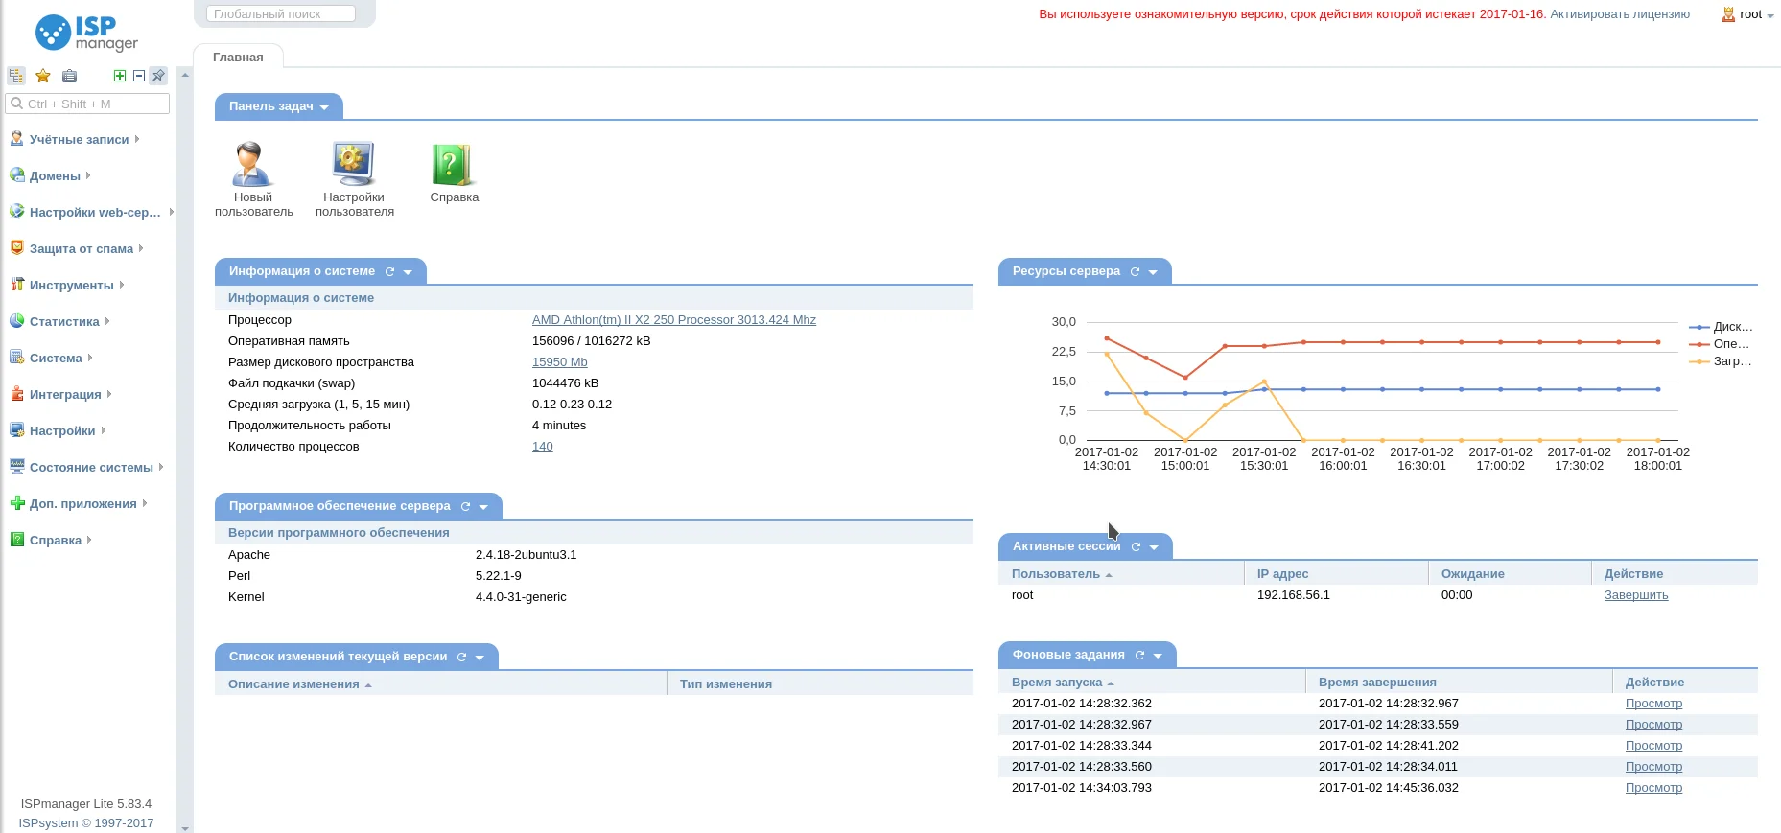
Task: Click the green Справка book icon
Action: pos(453,165)
